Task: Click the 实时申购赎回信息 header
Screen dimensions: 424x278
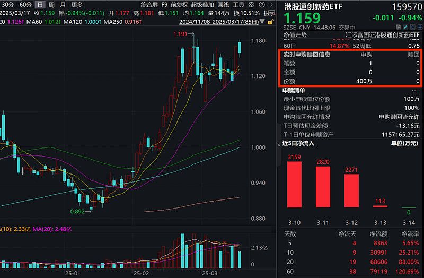Action: pos(307,55)
